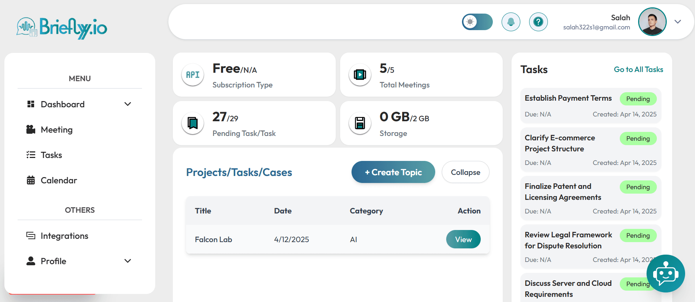Click the Pending Task bookmark icon
The image size is (695, 302).
click(193, 123)
